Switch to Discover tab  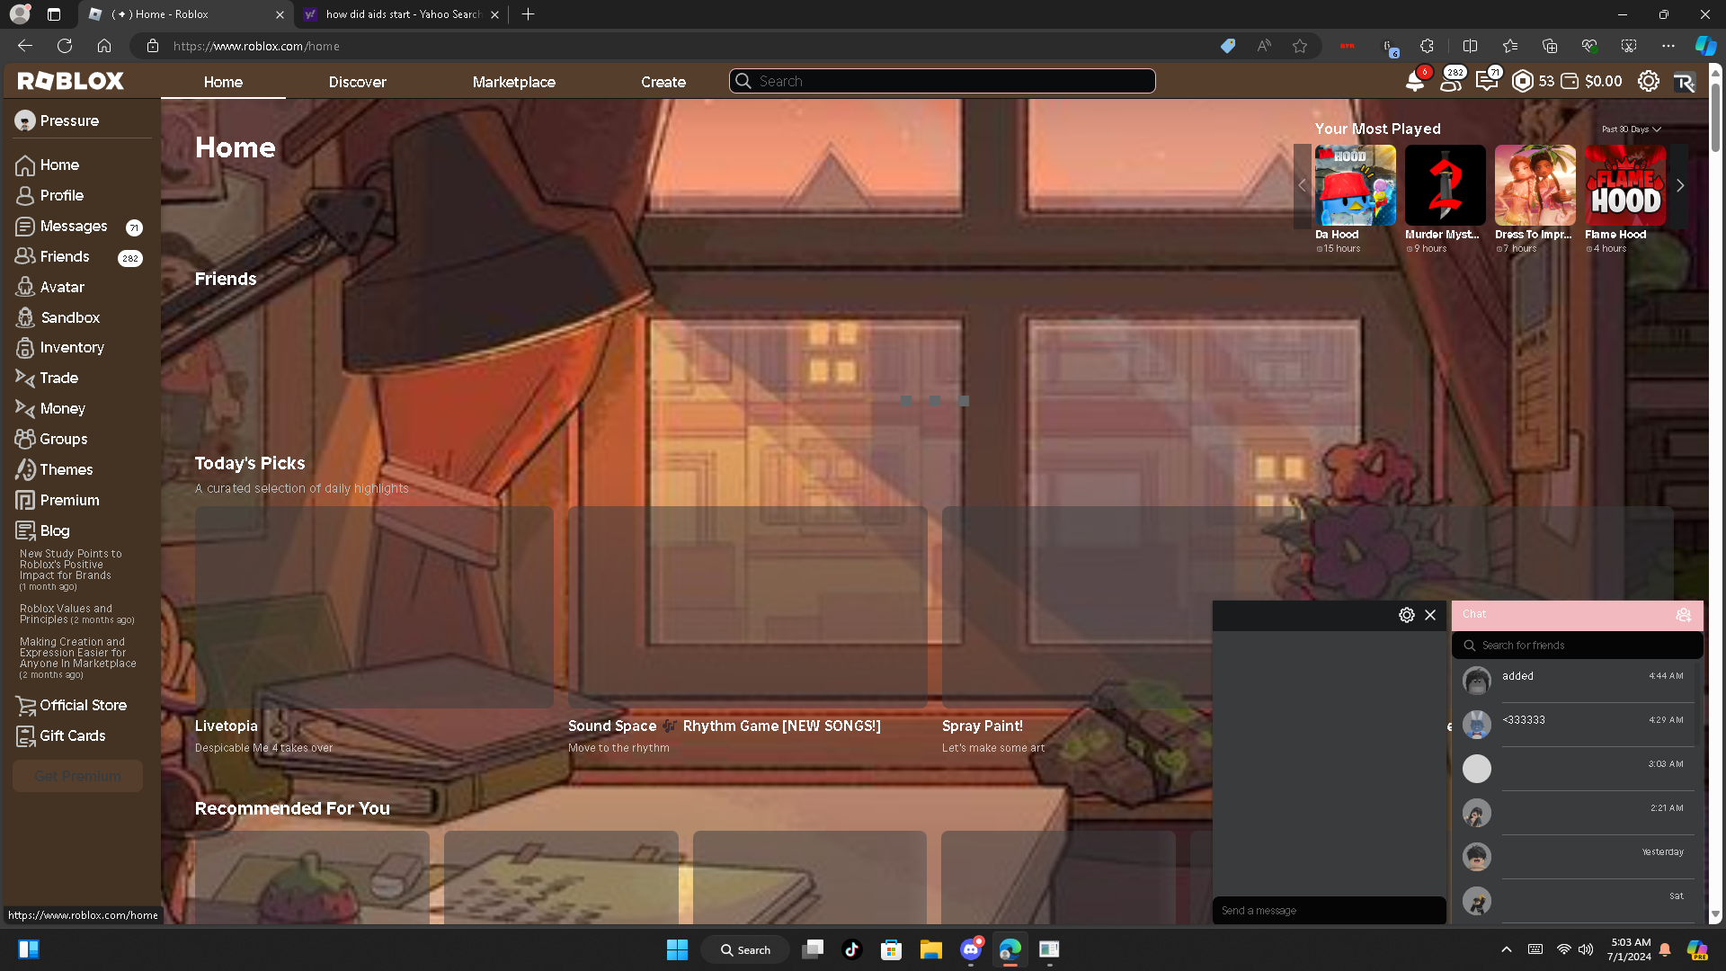tap(357, 82)
